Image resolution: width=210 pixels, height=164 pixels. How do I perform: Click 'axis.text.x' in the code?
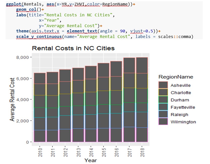click(x=45, y=31)
